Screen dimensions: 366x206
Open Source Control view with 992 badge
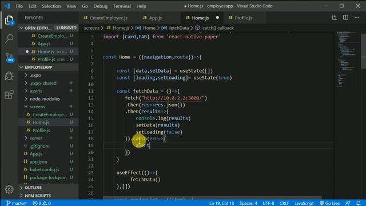[9, 57]
